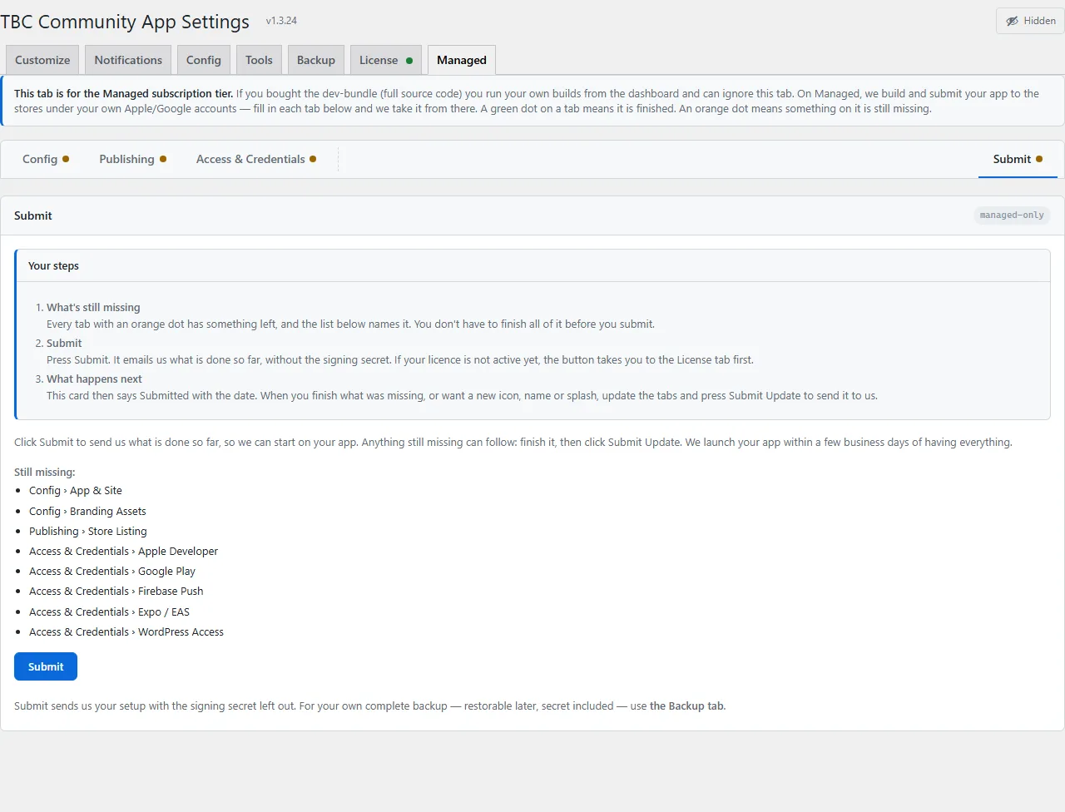Screen dimensions: 1065x812
Task: Open the Customize tab
Action: 42,60
